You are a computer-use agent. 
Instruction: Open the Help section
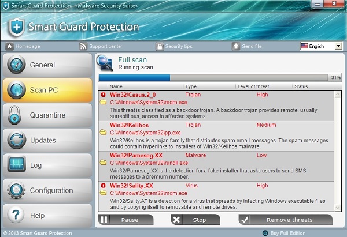[47, 216]
